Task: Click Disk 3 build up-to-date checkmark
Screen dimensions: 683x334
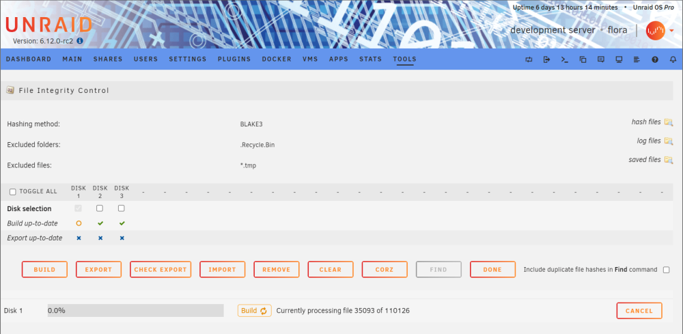Action: 122,223
